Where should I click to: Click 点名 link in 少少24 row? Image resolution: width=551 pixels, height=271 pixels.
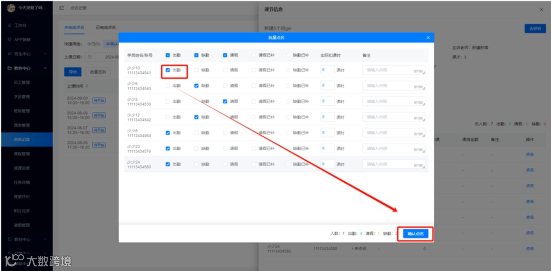[530, 249]
